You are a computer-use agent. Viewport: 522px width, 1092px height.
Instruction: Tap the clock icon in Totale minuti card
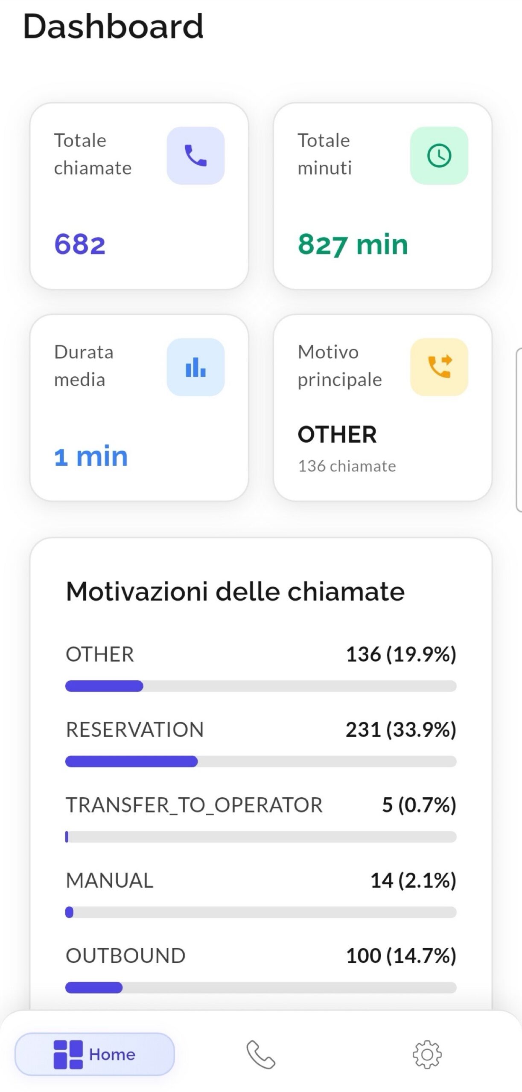click(439, 155)
